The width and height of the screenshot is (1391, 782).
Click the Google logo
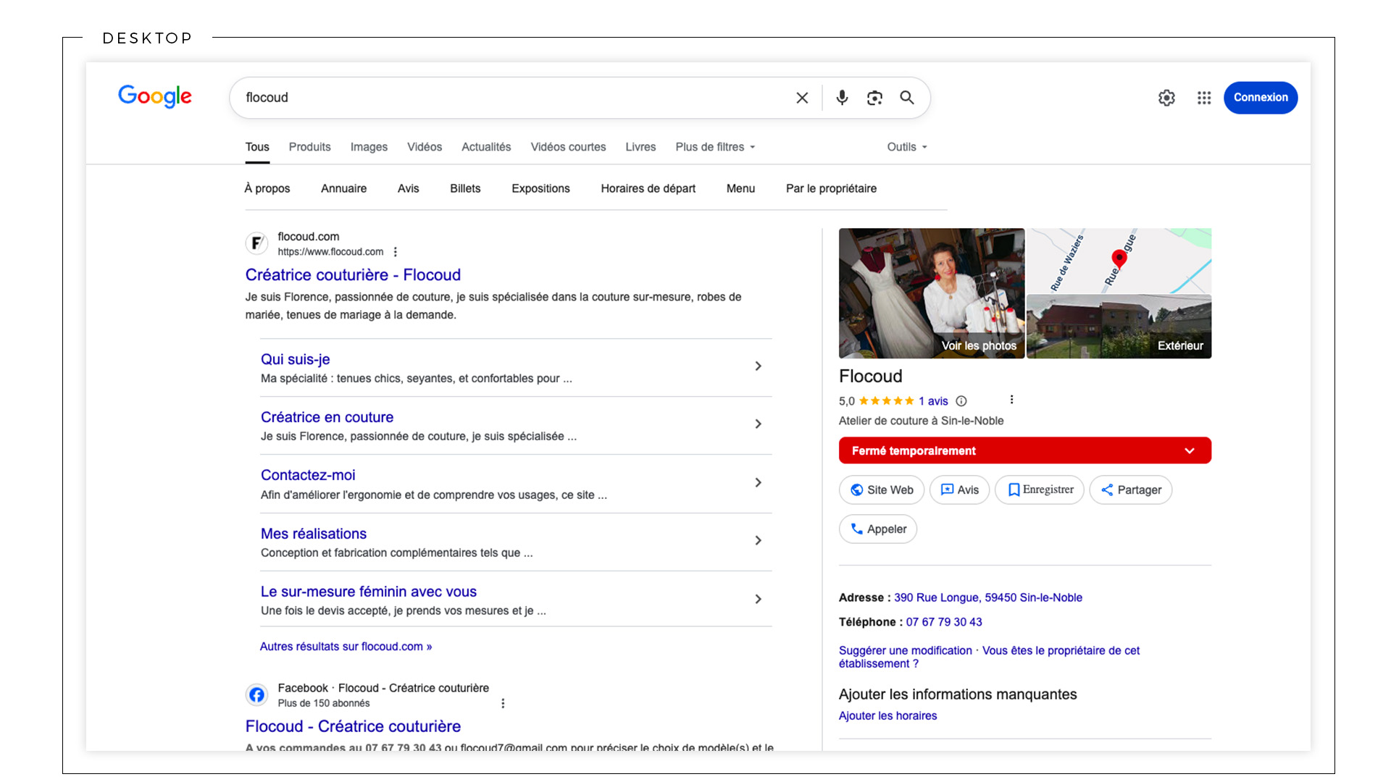click(155, 96)
